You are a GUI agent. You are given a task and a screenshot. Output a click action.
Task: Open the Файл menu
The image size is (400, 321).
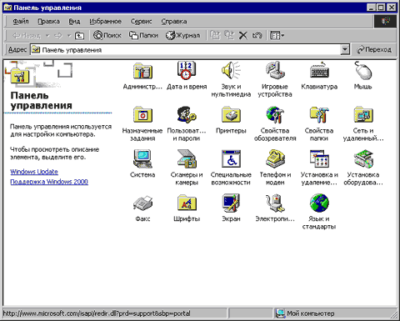click(21, 21)
